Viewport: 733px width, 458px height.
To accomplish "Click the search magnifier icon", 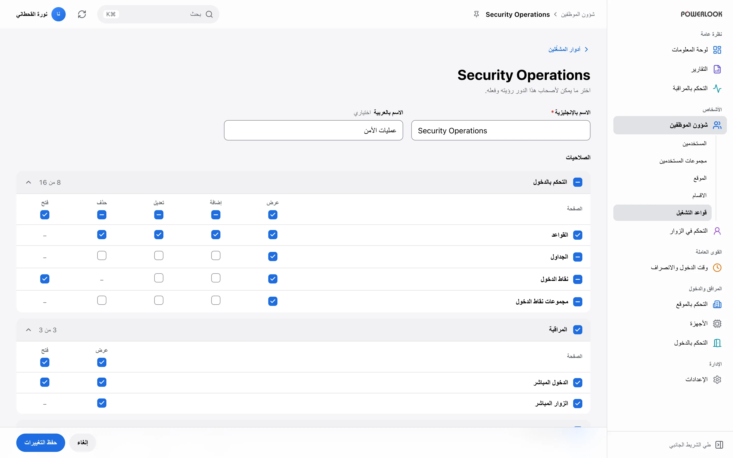I will 209,14.
